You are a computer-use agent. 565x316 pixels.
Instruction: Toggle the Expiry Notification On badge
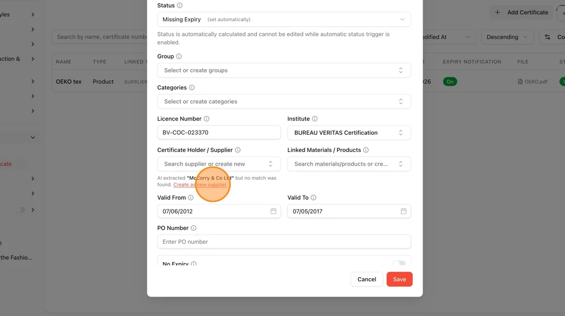click(x=450, y=82)
